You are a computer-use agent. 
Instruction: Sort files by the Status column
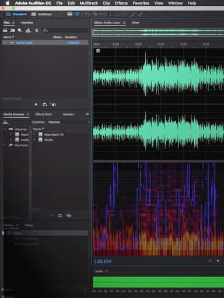pos(58,37)
